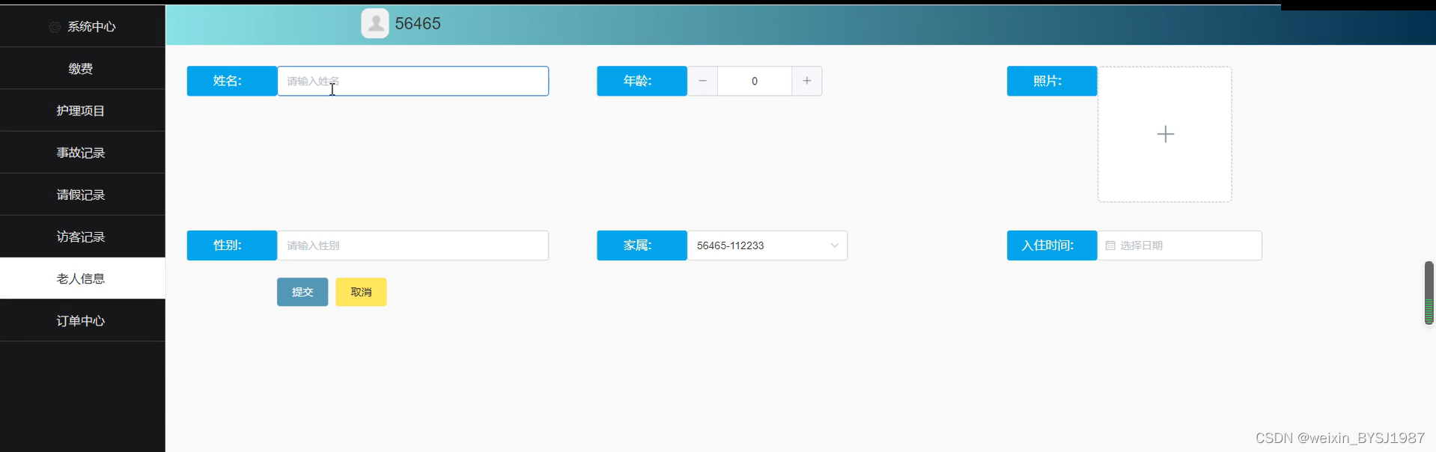This screenshot has height=452, width=1436.
Task: Open 订单中心 from the sidebar
Action: tap(82, 320)
